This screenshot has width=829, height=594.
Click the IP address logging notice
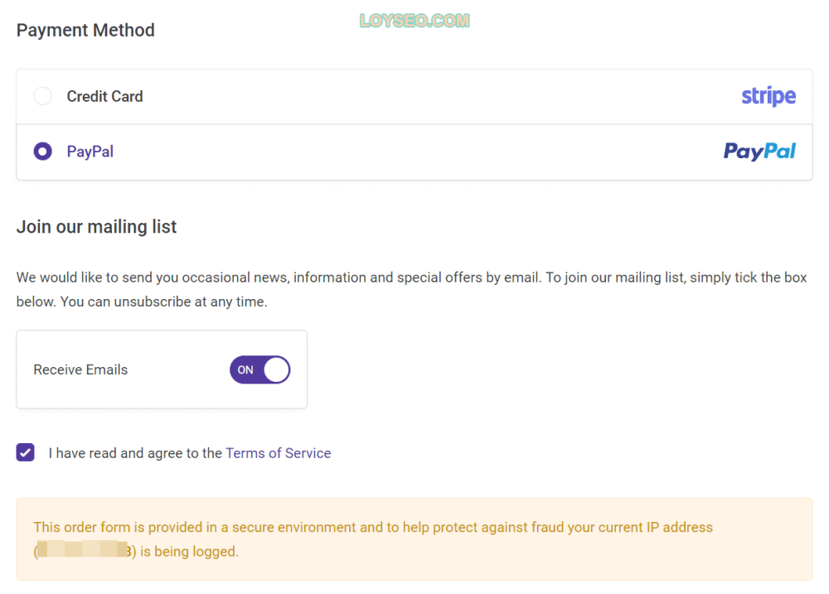click(x=414, y=539)
